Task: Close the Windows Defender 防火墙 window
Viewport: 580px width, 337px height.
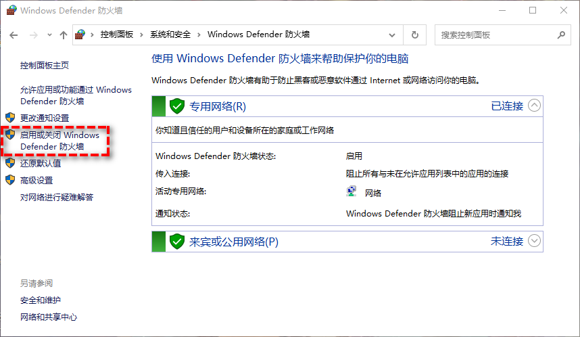Action: [564, 10]
